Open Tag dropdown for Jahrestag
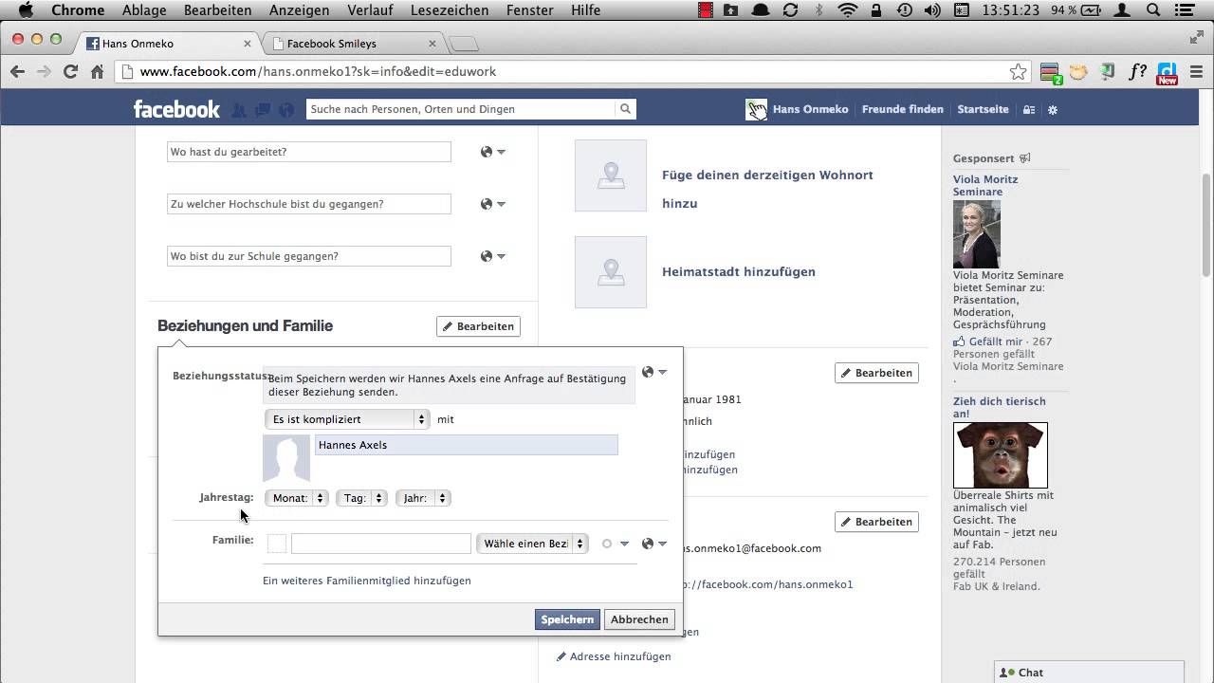The image size is (1214, 683). point(361,498)
